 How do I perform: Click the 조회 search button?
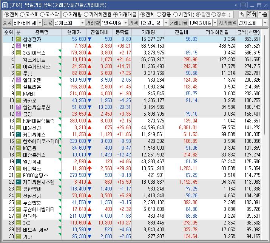252,14
